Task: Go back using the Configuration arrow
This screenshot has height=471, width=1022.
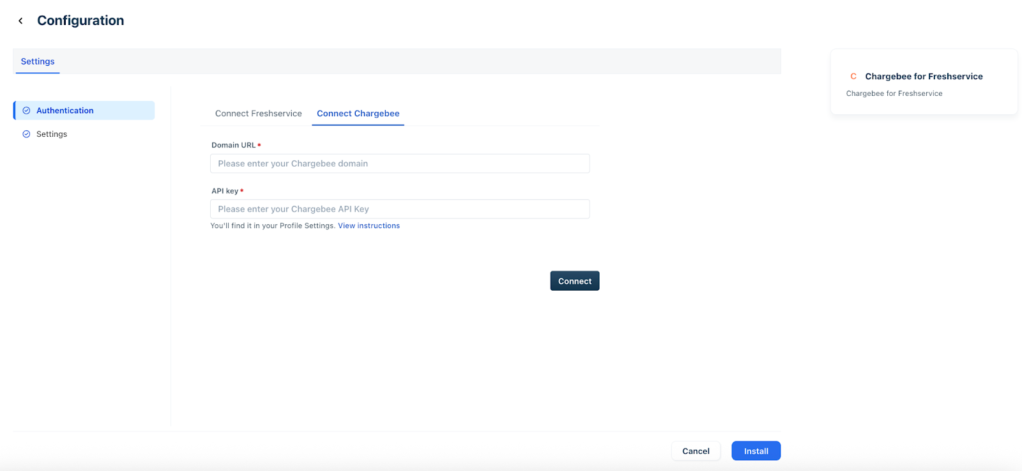Action: click(20, 21)
